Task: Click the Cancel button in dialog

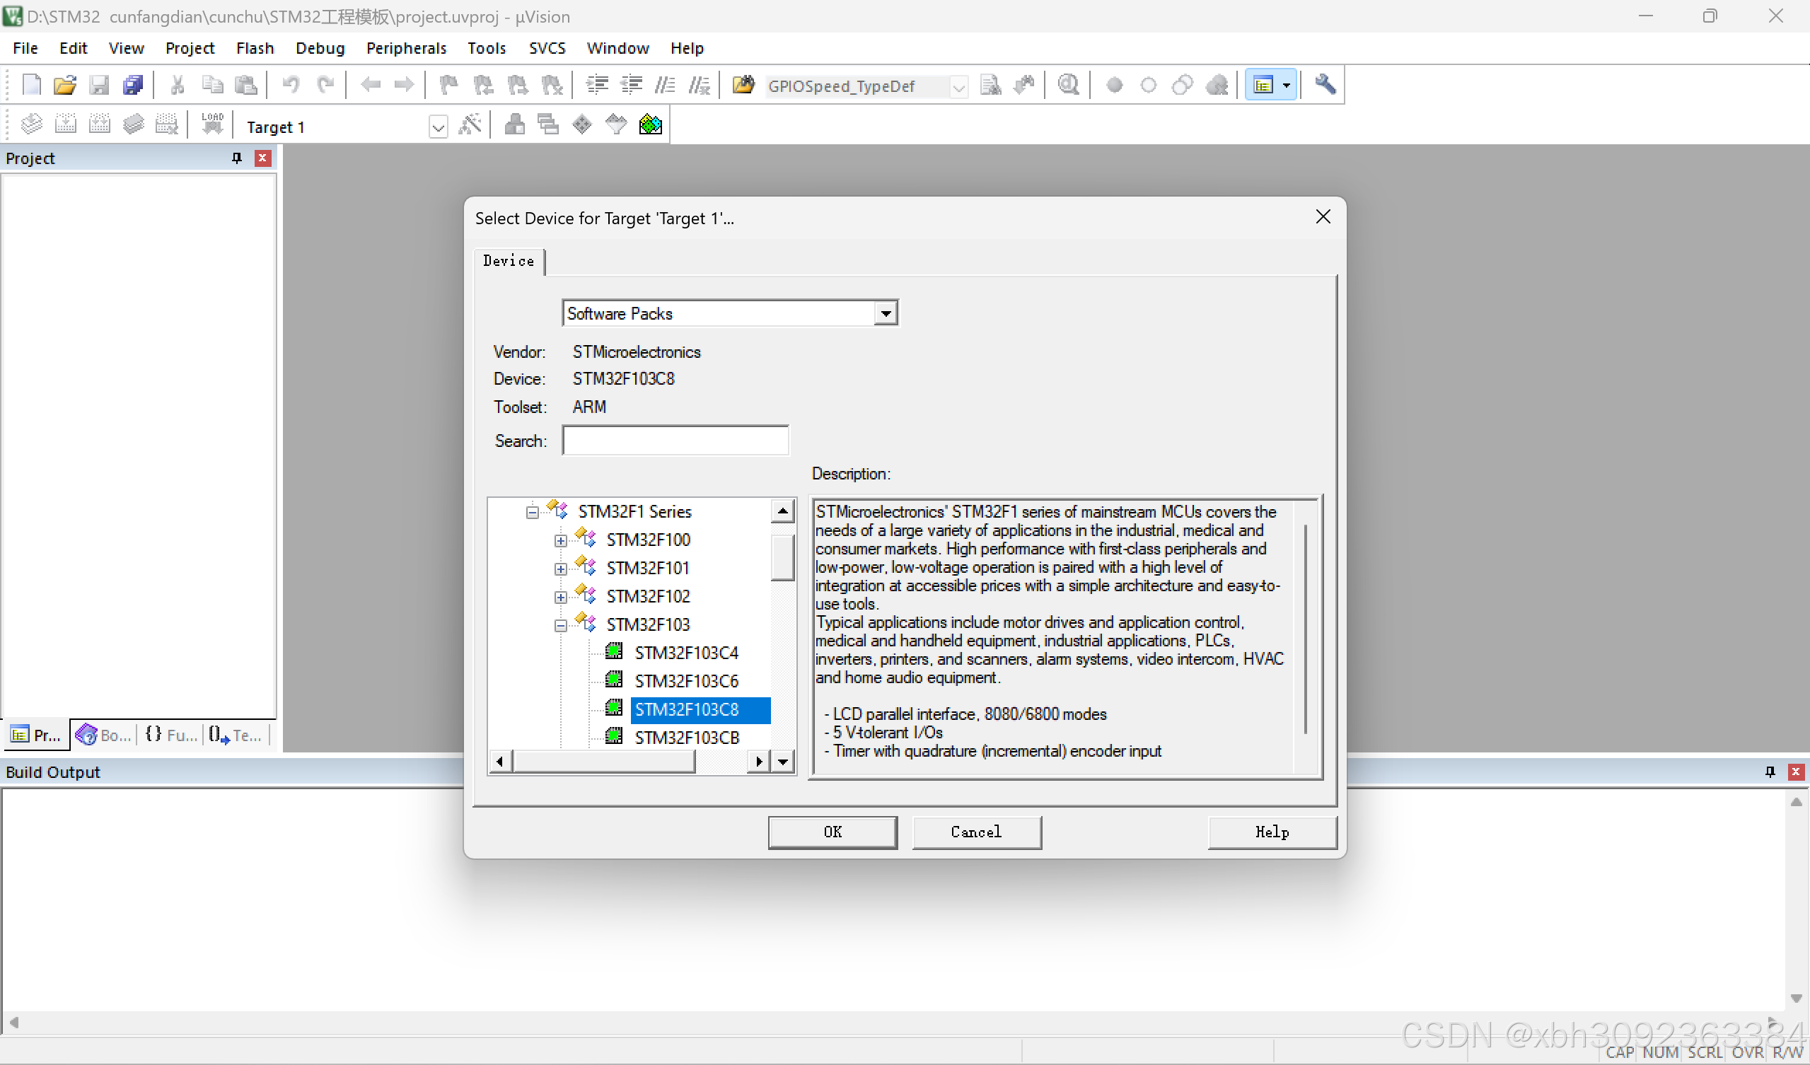Action: pos(975,832)
